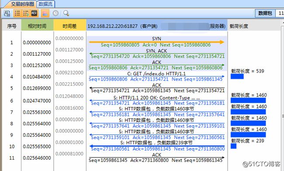
Task: Click sequence number 1 in 序号 column
Action: [12, 43]
